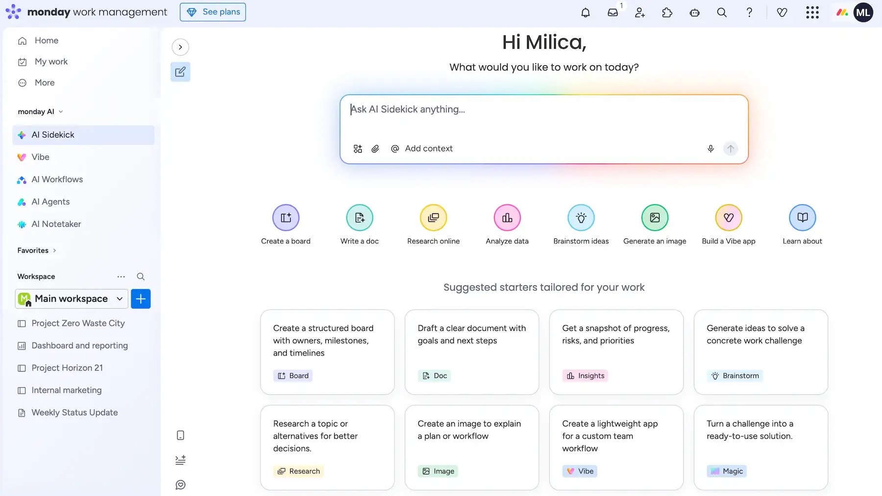Click the Generate an image icon
The image size is (882, 496).
tap(655, 217)
